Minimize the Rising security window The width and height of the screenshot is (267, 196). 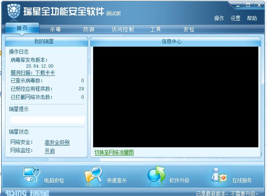(x=238, y=5)
